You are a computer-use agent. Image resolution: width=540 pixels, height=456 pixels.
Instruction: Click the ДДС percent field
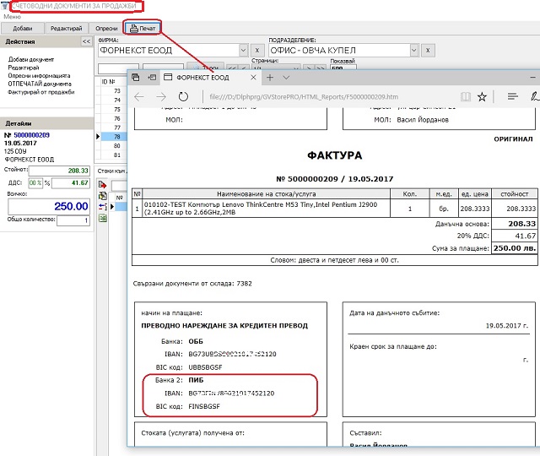pyautogui.click(x=35, y=183)
